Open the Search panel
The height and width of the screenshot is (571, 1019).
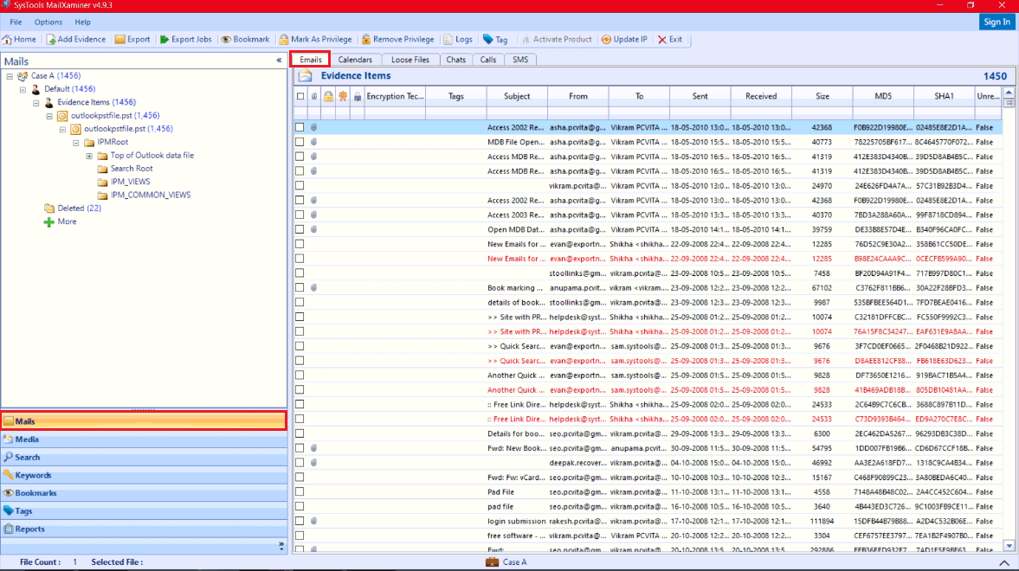(x=144, y=458)
